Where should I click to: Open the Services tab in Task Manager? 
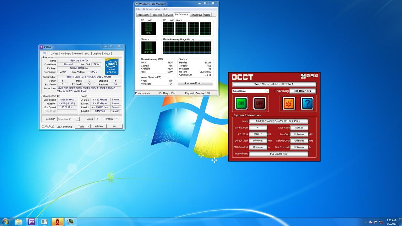click(169, 15)
